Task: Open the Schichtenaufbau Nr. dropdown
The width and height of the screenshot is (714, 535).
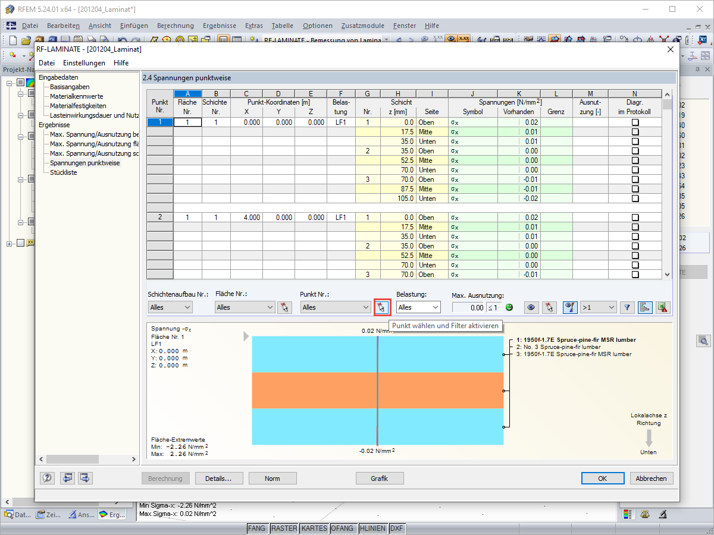Action: tap(170, 307)
